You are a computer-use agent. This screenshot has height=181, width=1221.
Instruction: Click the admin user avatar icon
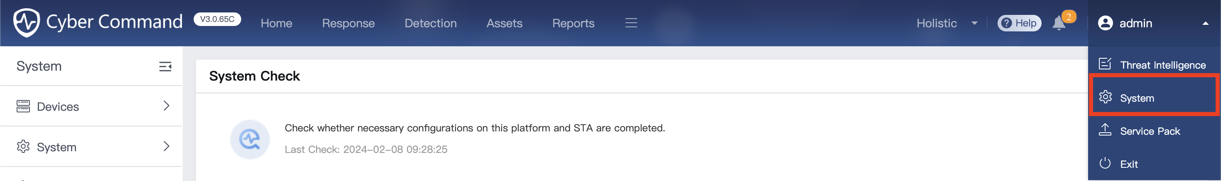1106,23
